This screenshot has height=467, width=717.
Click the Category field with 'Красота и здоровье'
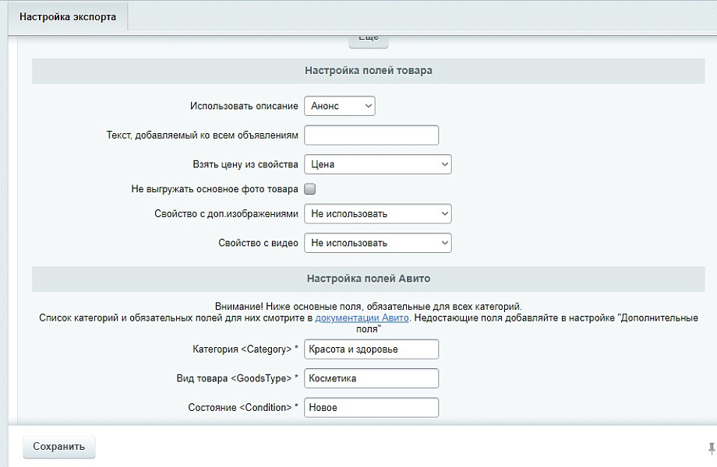tap(371, 349)
